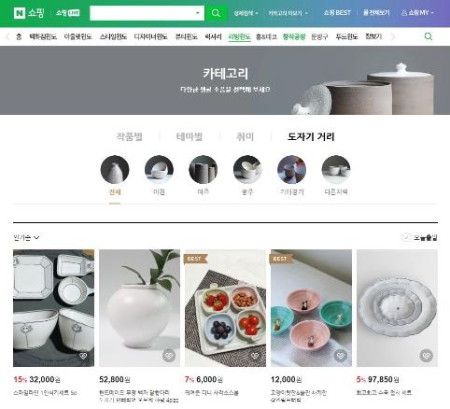
Task: Open the 쇼핑BEST link
Action: (x=337, y=13)
